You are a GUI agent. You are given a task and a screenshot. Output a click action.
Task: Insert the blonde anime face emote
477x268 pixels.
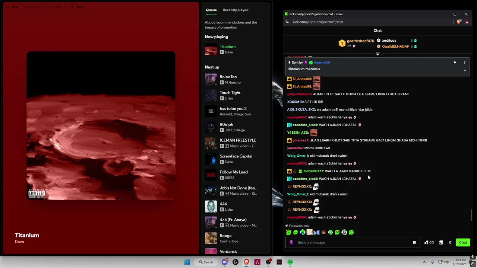click(309, 232)
